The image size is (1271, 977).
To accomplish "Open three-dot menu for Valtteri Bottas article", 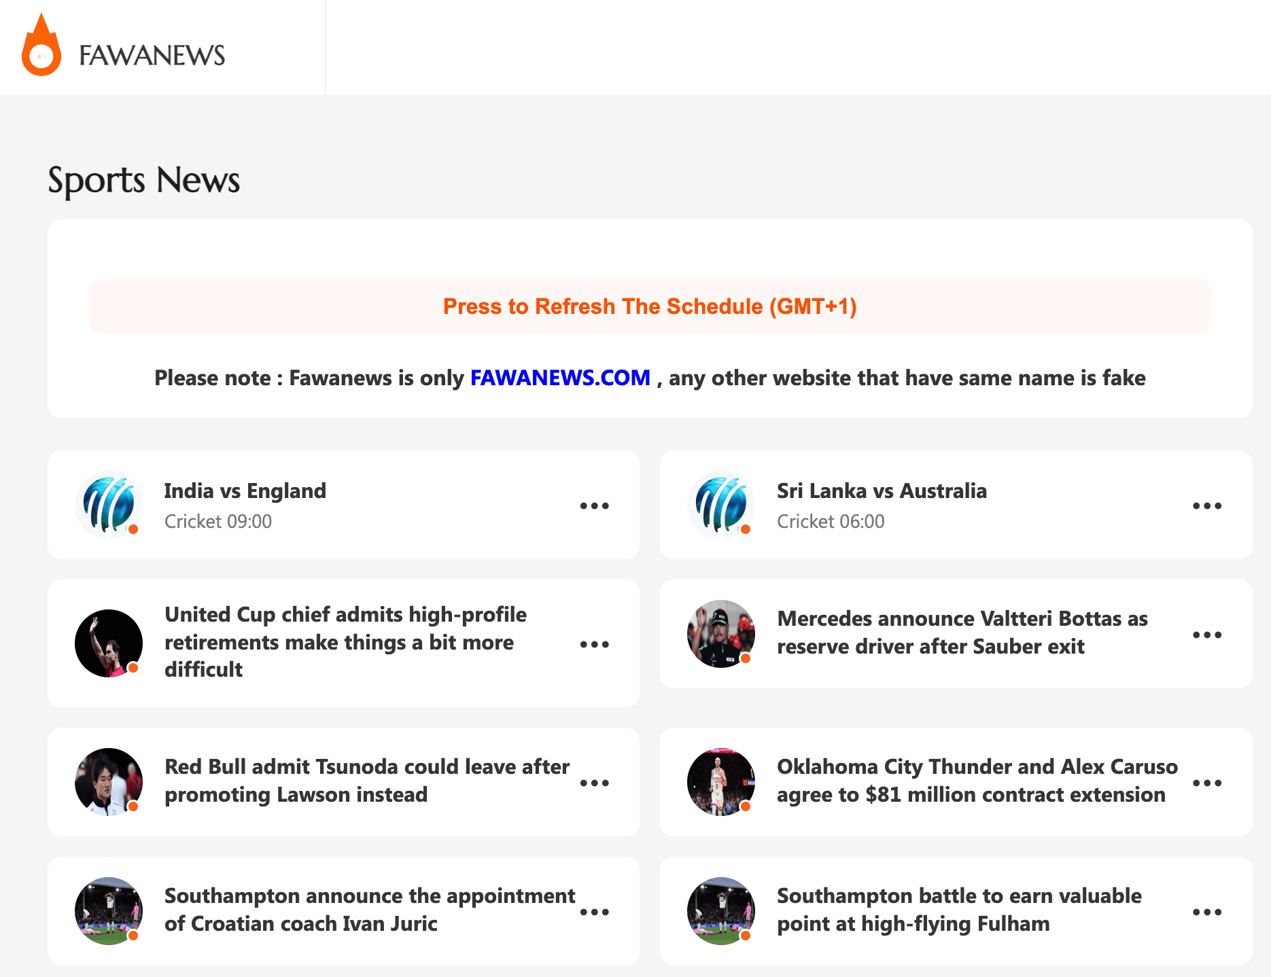I will [x=1206, y=635].
